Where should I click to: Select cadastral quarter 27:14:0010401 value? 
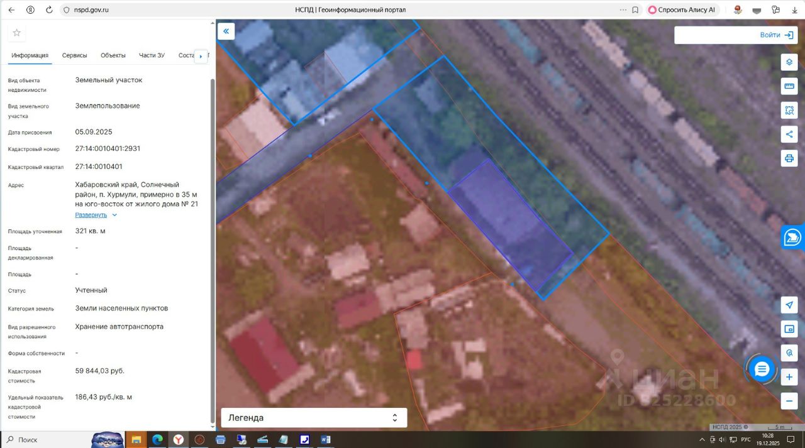point(99,167)
